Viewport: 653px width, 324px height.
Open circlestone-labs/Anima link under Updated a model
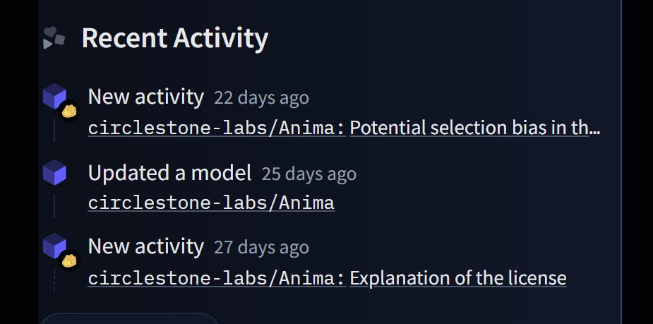(211, 203)
